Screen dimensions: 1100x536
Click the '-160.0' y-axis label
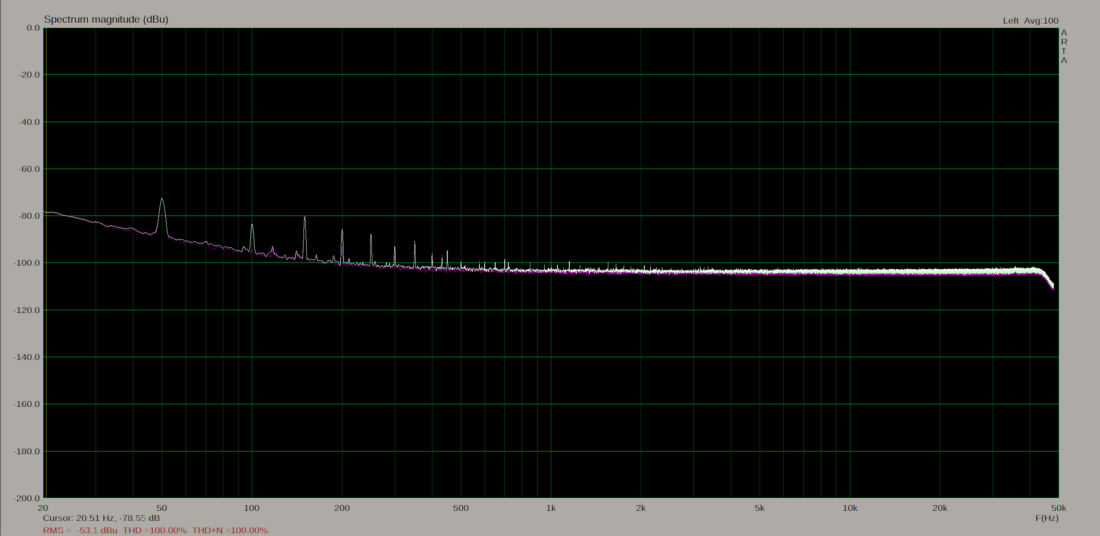(27, 404)
